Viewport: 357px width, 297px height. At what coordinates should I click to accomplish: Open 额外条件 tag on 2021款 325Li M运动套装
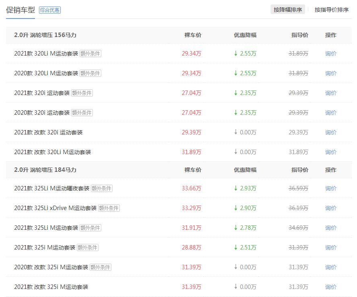(90, 228)
